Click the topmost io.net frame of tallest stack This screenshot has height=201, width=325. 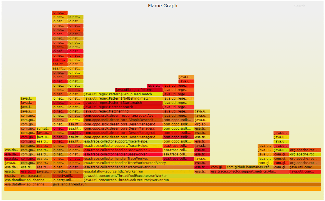click(x=60, y=13)
